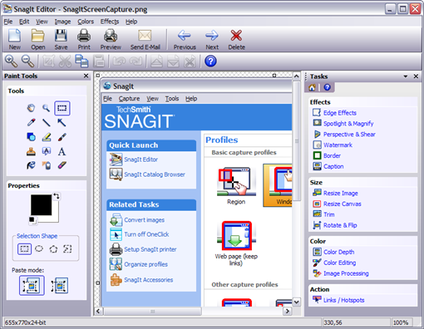Open the Colors menu
This screenshot has height=329, width=424.
click(86, 22)
